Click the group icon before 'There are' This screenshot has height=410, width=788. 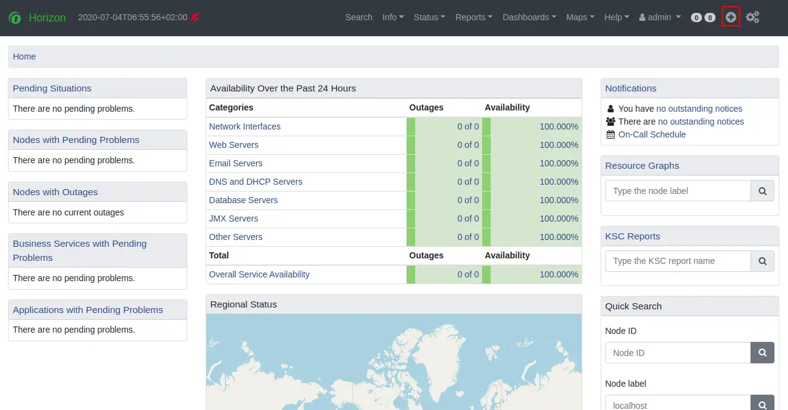(609, 122)
